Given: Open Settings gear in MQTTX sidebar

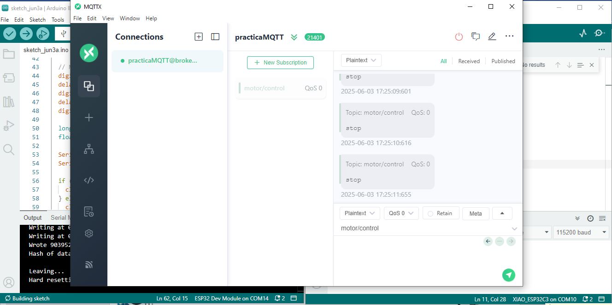Looking at the screenshot, I should click(89, 234).
